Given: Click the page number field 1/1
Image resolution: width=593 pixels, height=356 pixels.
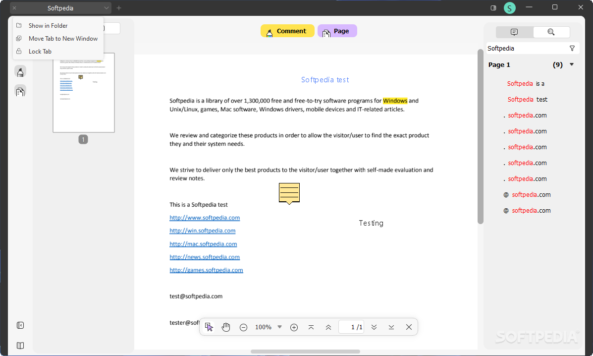Looking at the screenshot, I should 351,327.
